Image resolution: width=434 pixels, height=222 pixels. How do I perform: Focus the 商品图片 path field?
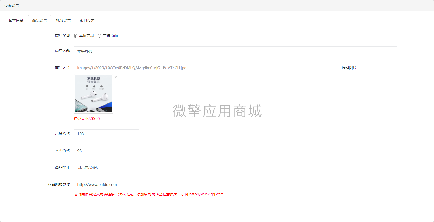206,68
